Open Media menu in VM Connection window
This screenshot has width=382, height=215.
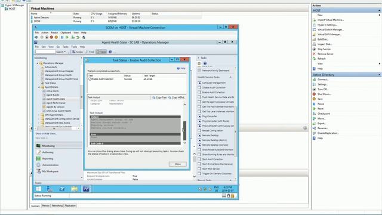coord(54,32)
